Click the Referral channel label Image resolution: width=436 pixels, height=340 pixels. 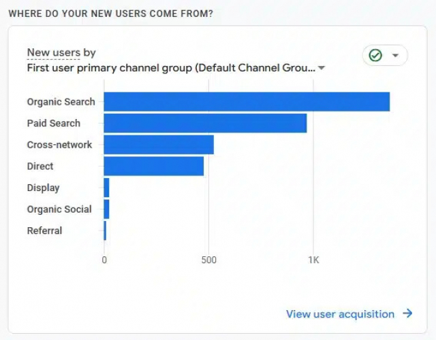point(44,231)
